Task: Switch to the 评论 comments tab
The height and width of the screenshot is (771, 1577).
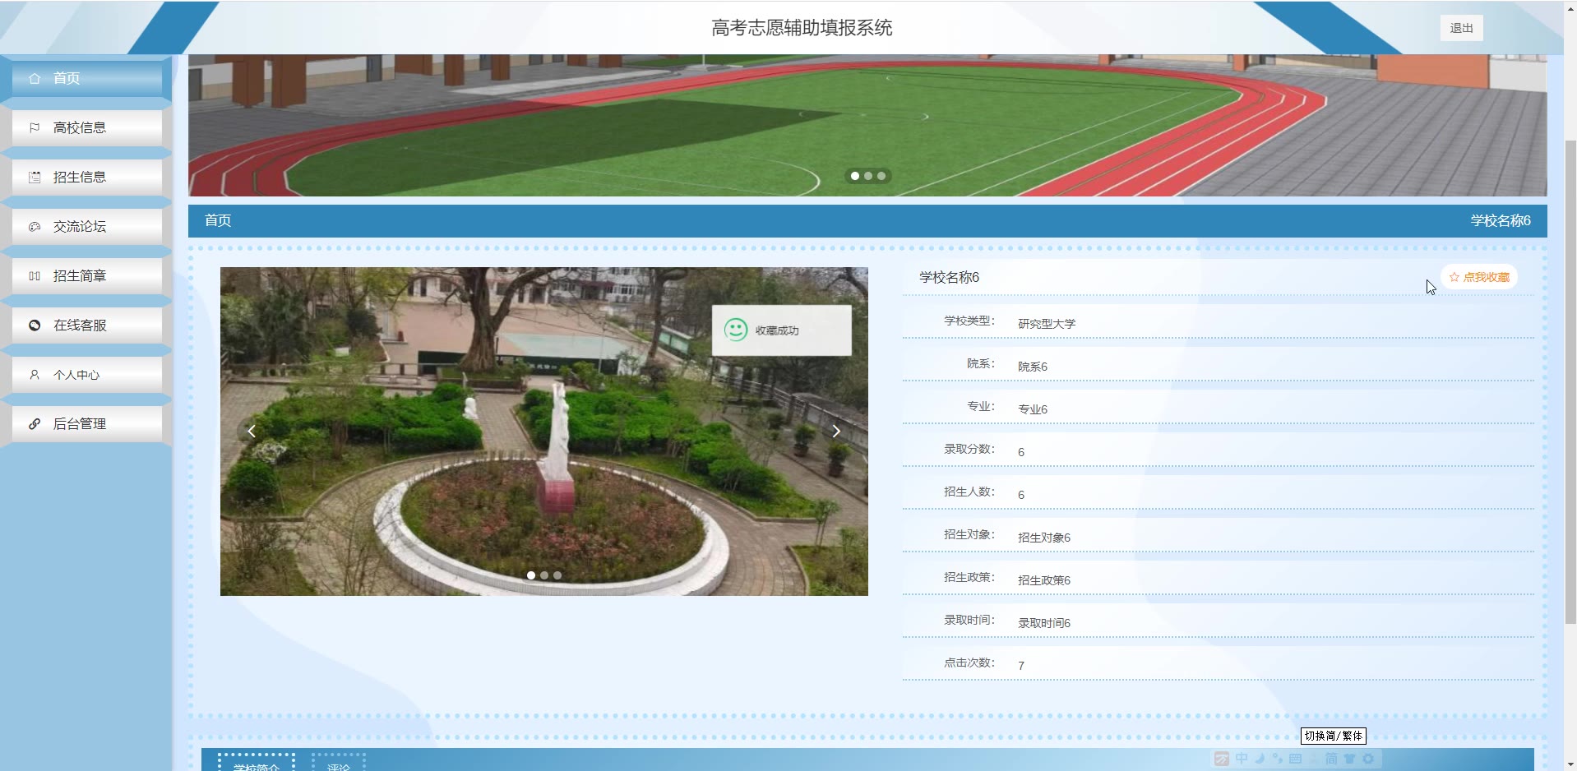Action: [339, 764]
